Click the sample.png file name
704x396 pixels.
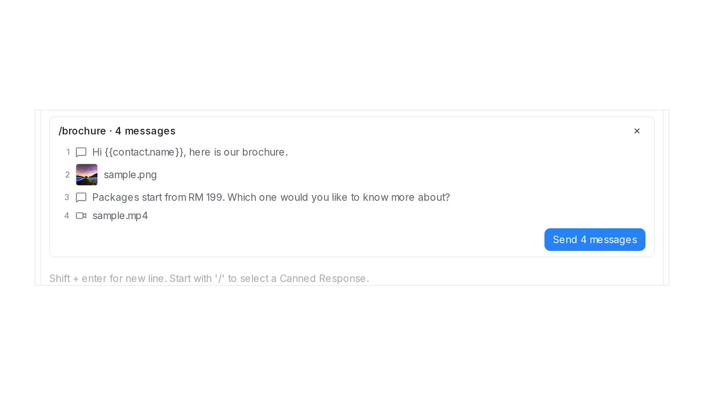[x=130, y=175]
